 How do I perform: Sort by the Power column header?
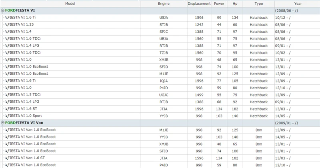pyautogui.click(x=219, y=4)
